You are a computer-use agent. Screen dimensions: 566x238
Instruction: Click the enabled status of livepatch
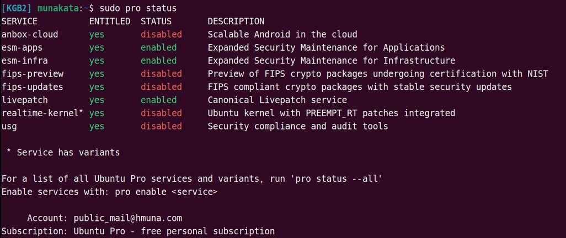point(158,100)
